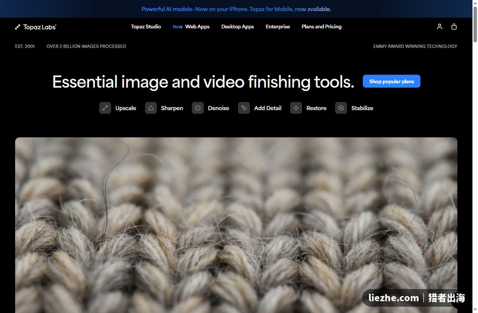Click the vertical page scrollbar thumb
Image resolution: width=478 pixels, height=313 pixels.
475,24
